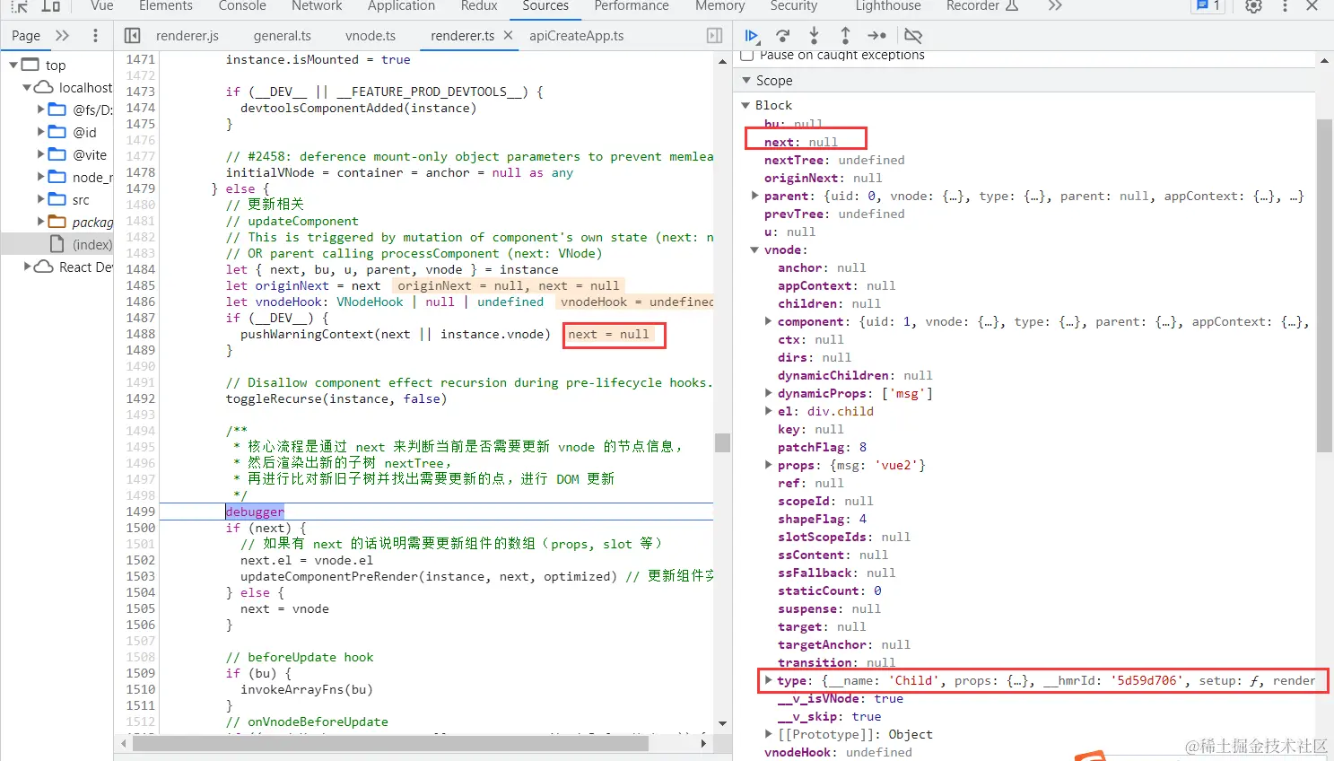Collapse the Scope section

coord(746,81)
